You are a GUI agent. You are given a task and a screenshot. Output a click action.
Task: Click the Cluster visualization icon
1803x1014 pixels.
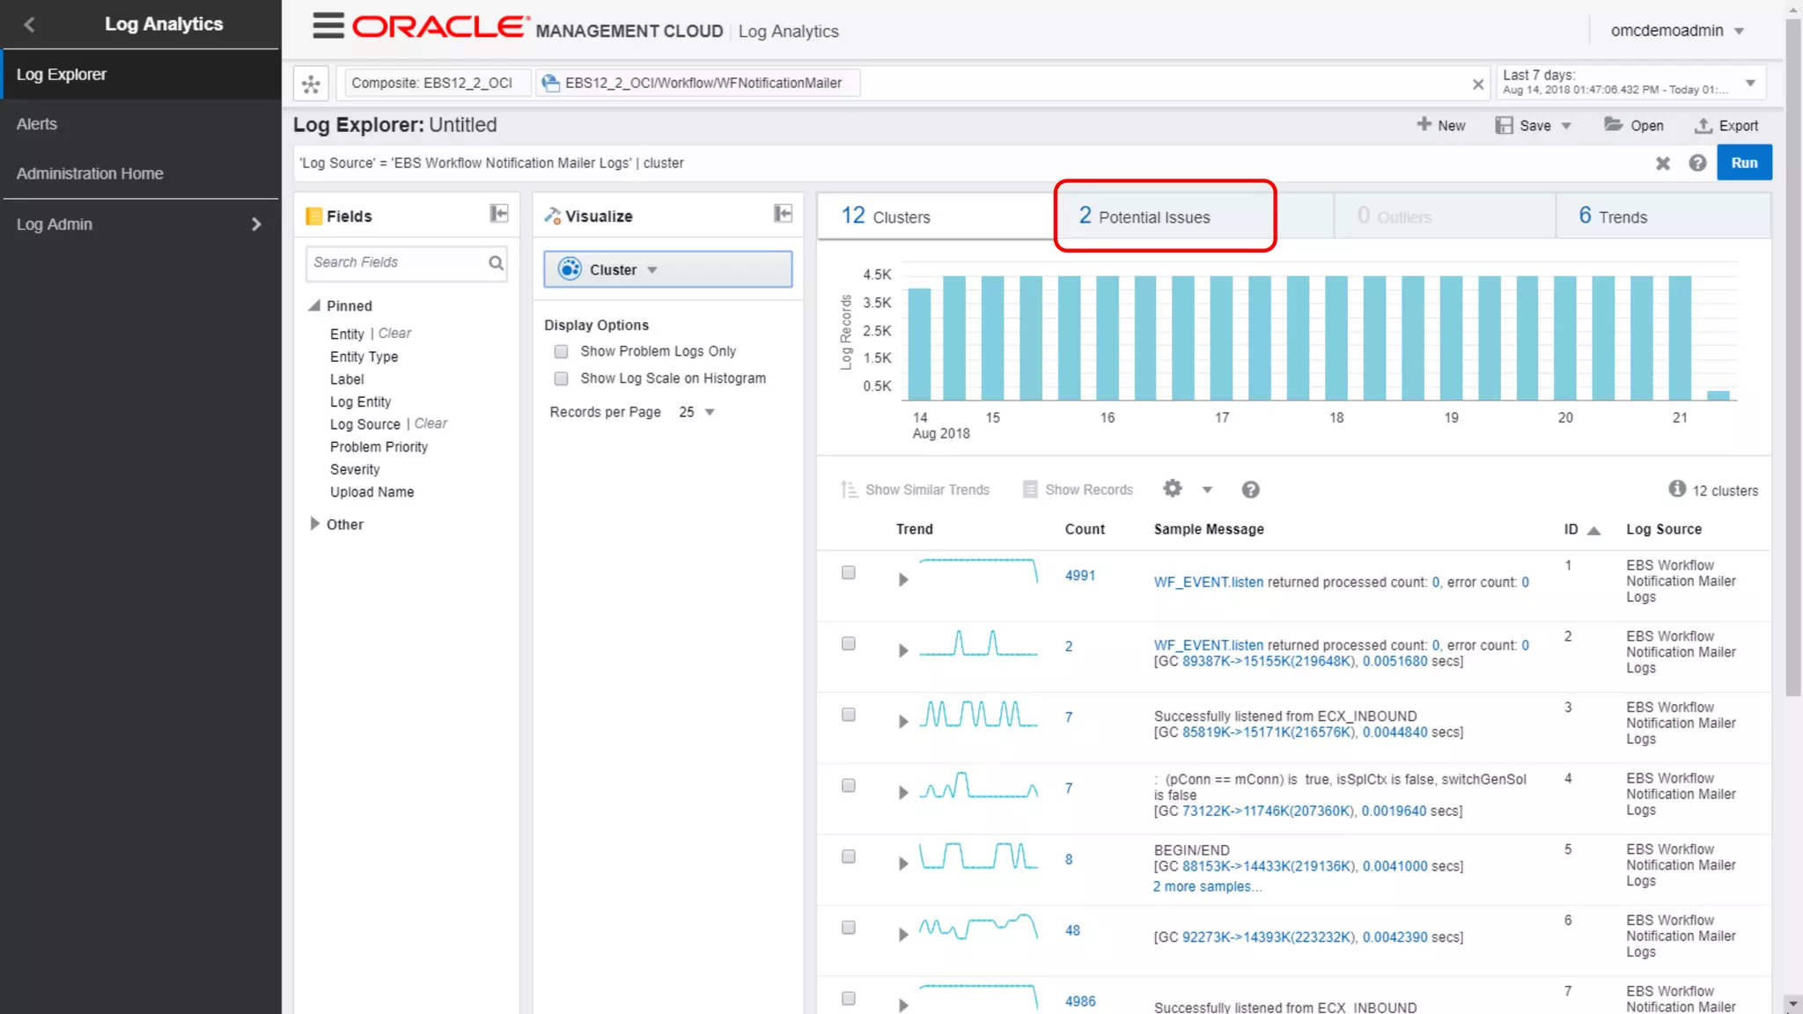[570, 269]
